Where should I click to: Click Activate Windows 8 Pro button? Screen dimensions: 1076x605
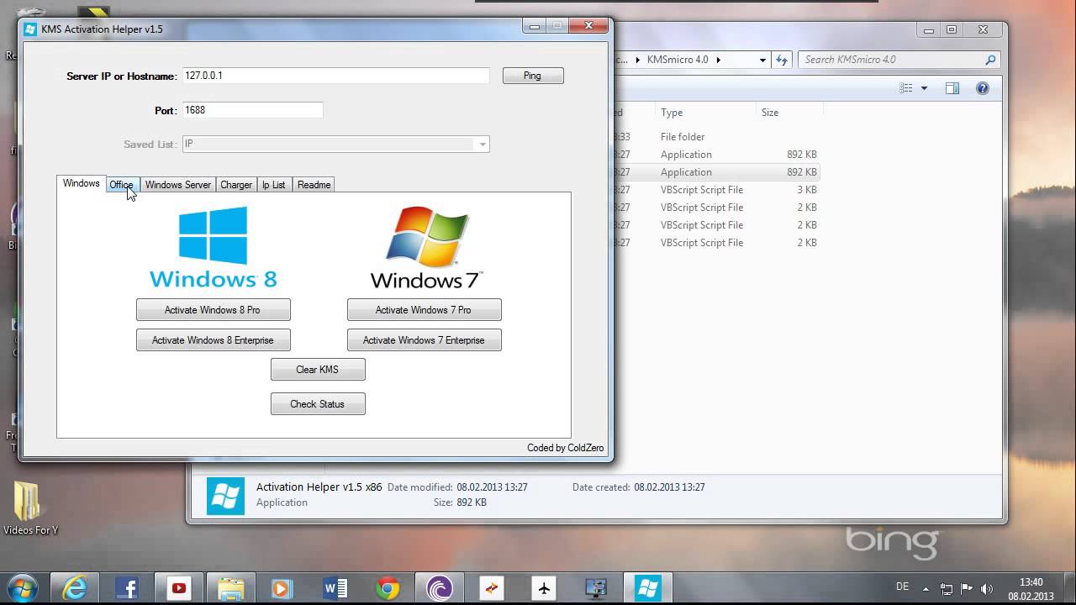click(x=213, y=310)
